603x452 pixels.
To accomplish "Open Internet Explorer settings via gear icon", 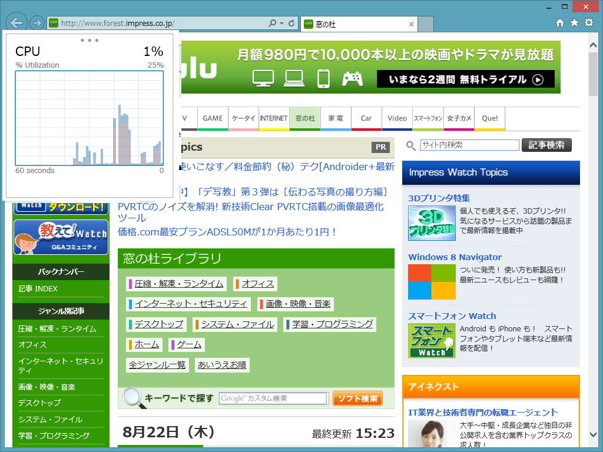I will point(588,24).
